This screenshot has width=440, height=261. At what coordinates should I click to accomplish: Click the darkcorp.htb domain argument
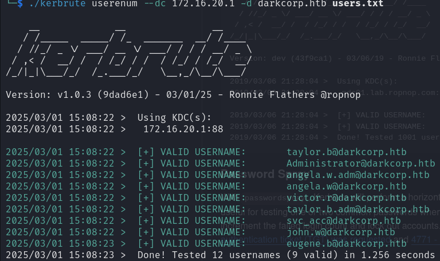(x=292, y=3)
